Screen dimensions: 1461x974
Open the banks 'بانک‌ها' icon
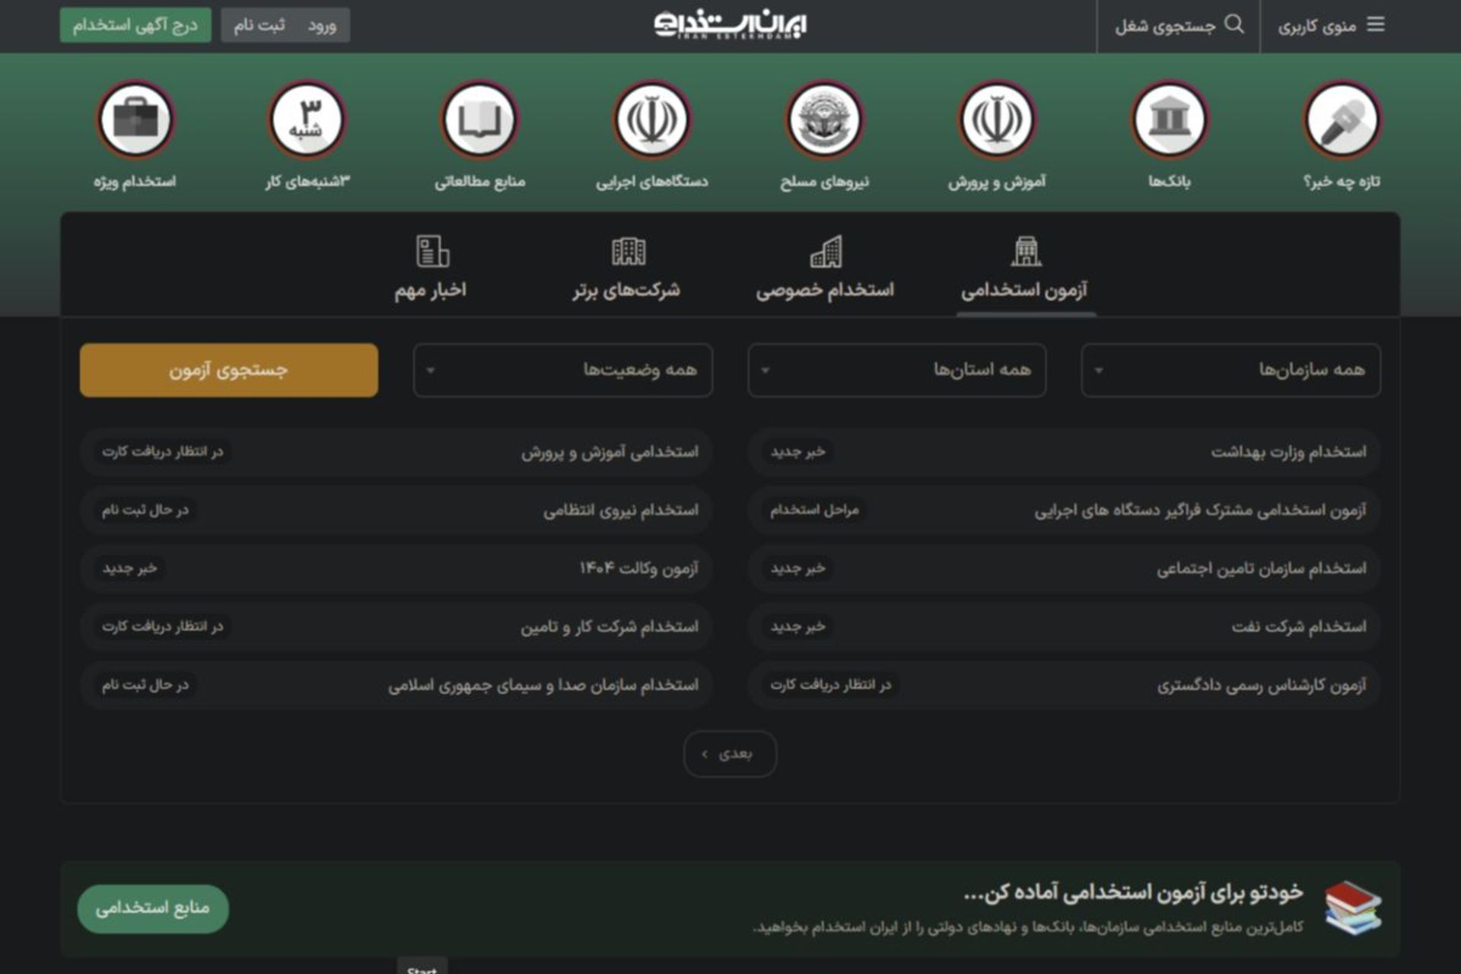[x=1169, y=119]
